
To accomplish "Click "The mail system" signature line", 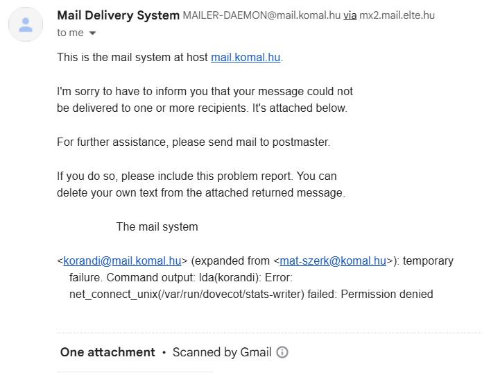I will pyautogui.click(x=157, y=227).
